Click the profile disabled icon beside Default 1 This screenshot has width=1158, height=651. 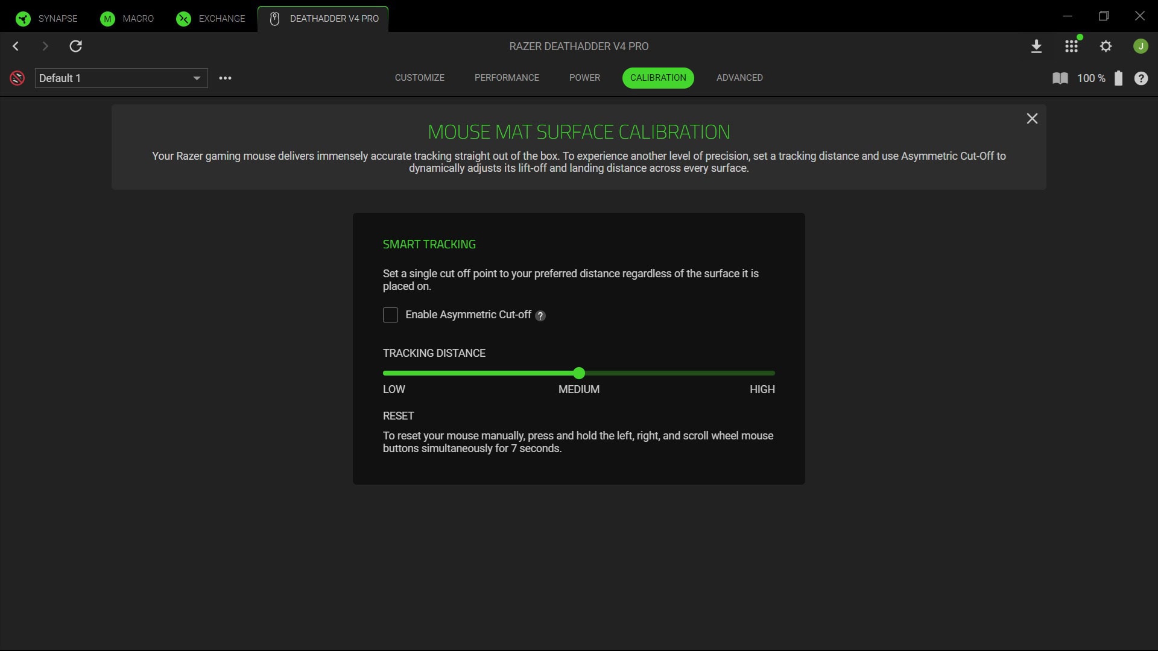[17, 78]
